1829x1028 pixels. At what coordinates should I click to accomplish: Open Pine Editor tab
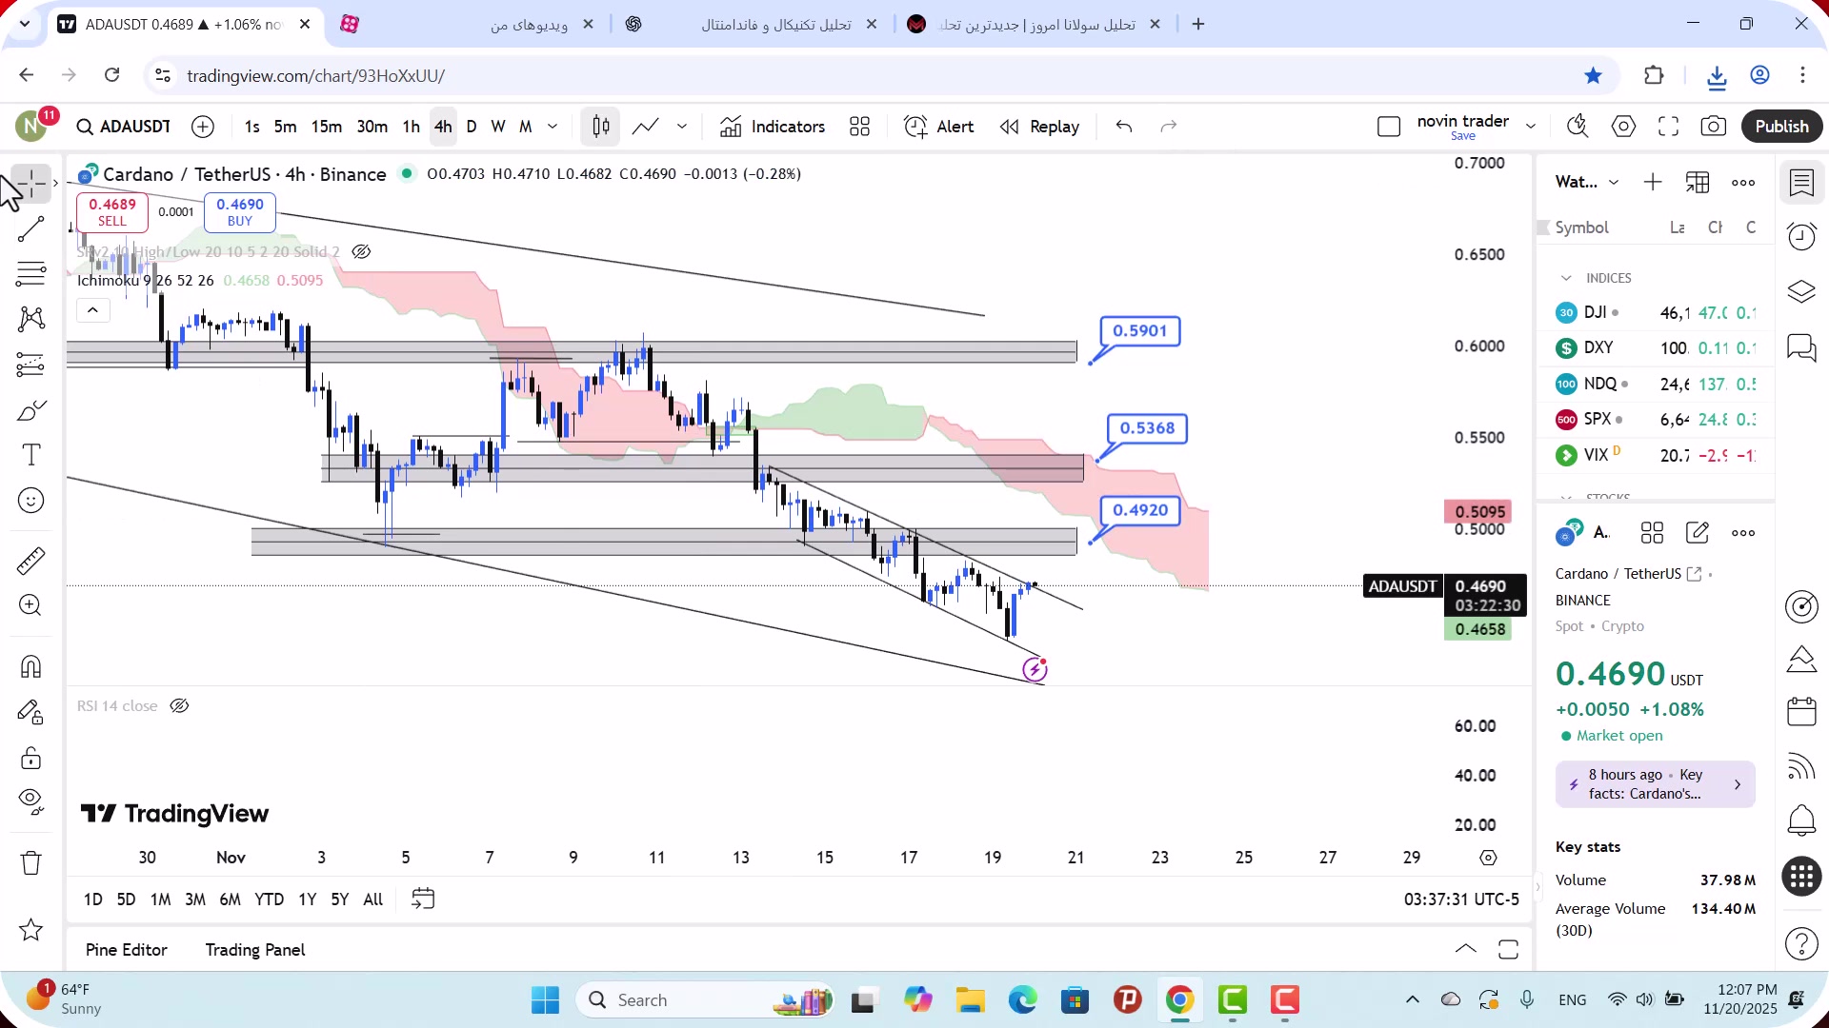[x=126, y=950]
